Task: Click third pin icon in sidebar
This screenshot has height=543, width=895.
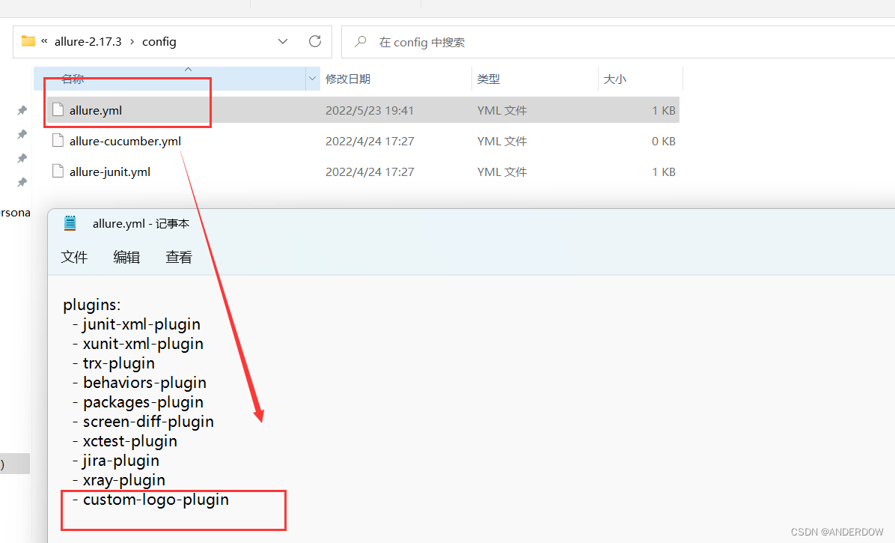Action: point(22,158)
